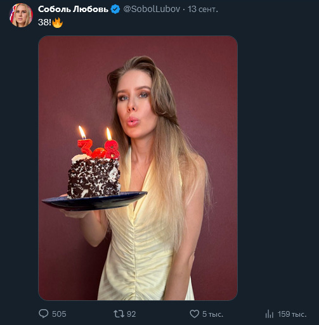The image size is (319, 325).
Task: Open the attached birthday photo
Action: point(138,168)
